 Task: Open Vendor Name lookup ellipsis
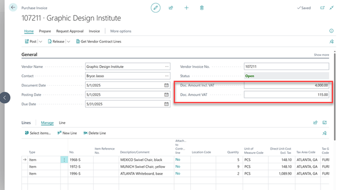(166, 67)
